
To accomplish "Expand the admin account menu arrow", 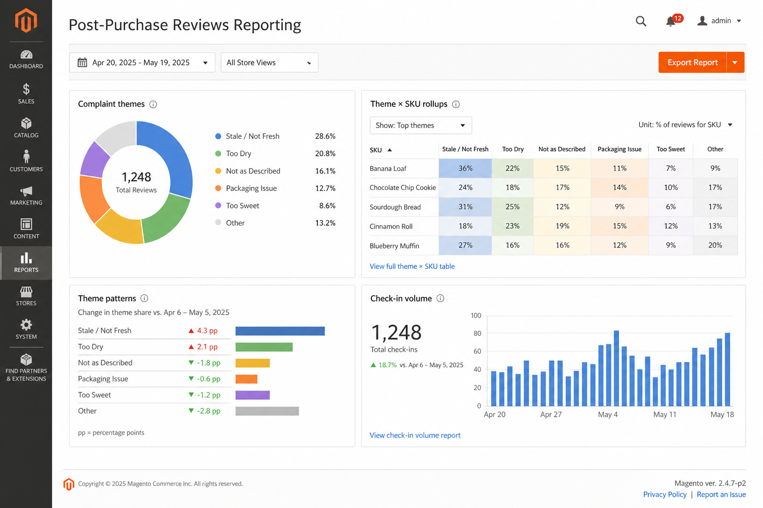I will (739, 21).
